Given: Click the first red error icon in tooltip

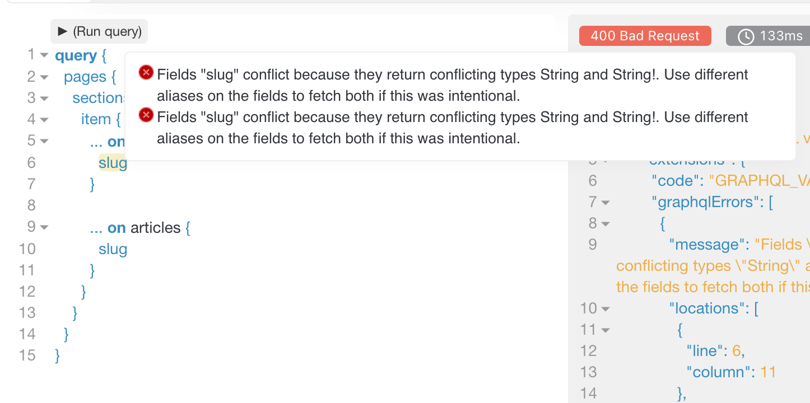Looking at the screenshot, I should (x=146, y=72).
